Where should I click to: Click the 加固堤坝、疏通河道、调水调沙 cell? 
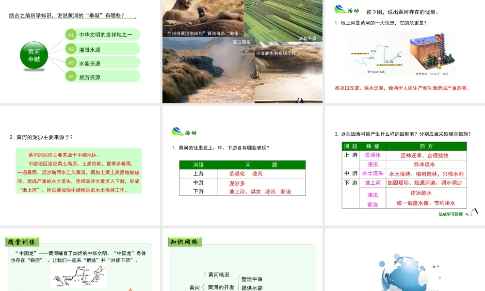pyautogui.click(x=426, y=183)
